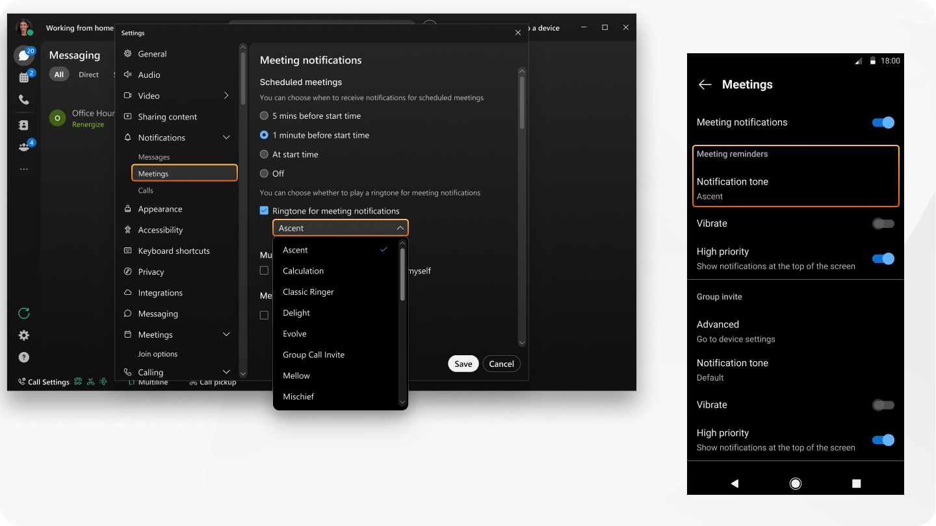The width and height of the screenshot is (936, 526).
Task: Go back using the Meetings back arrow
Action: [x=705, y=84]
